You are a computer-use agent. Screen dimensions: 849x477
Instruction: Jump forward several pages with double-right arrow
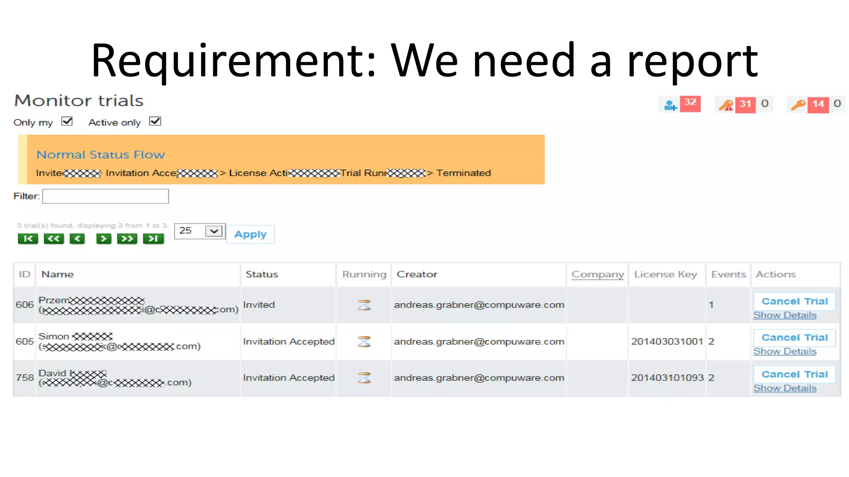pyautogui.click(x=127, y=238)
